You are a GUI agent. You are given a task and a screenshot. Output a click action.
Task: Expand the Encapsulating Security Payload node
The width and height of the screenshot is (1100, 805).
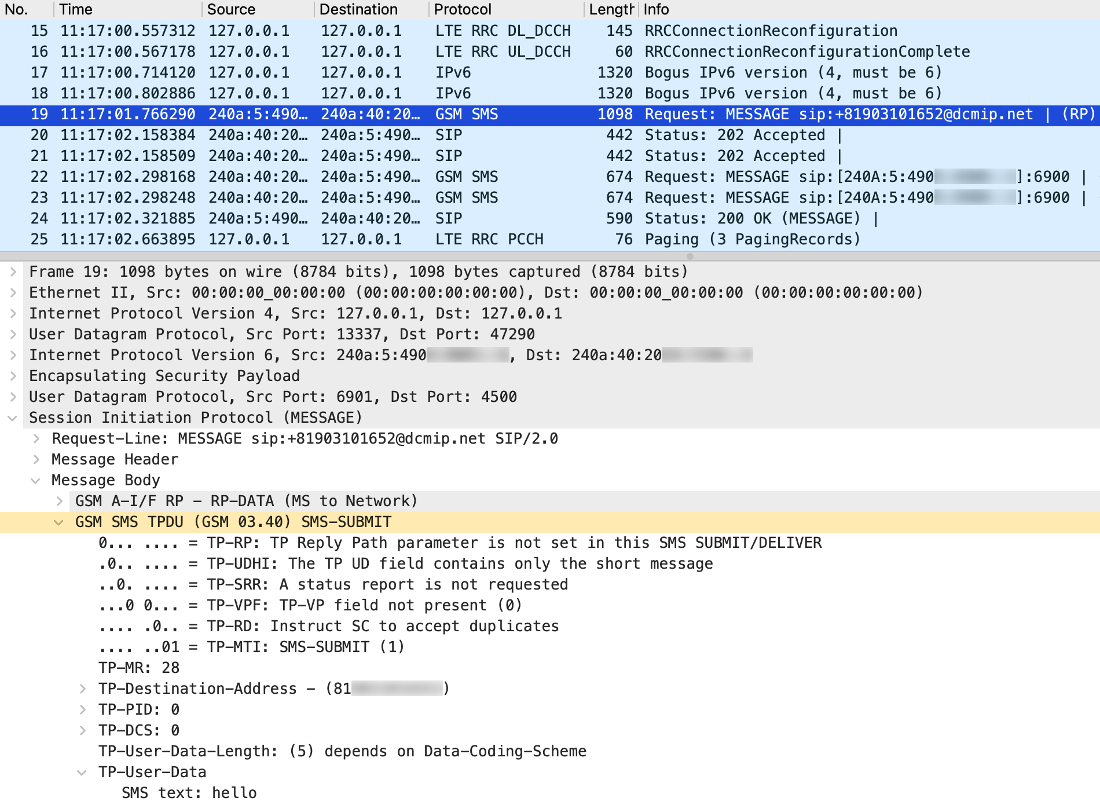[13, 376]
